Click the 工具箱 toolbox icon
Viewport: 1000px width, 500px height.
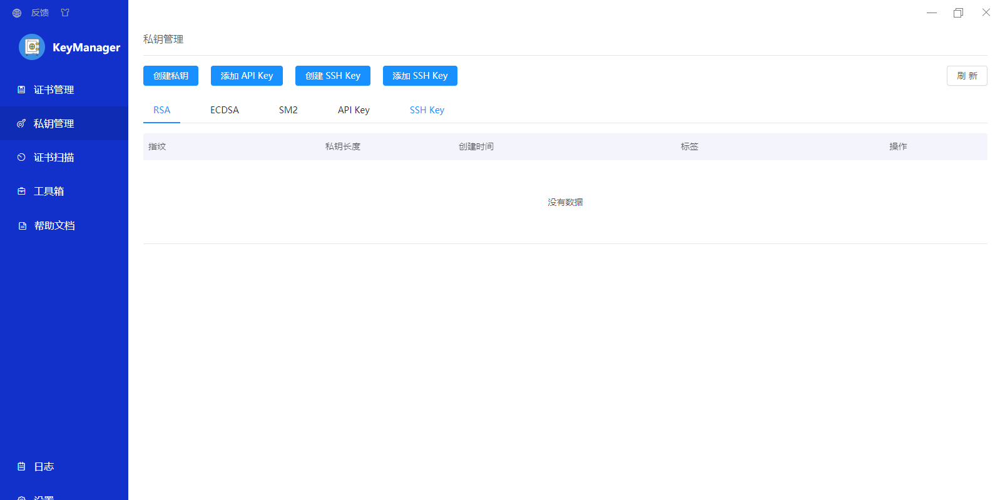click(x=21, y=191)
